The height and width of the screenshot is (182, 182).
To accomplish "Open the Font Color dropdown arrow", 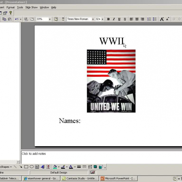I will [x=75, y=167].
